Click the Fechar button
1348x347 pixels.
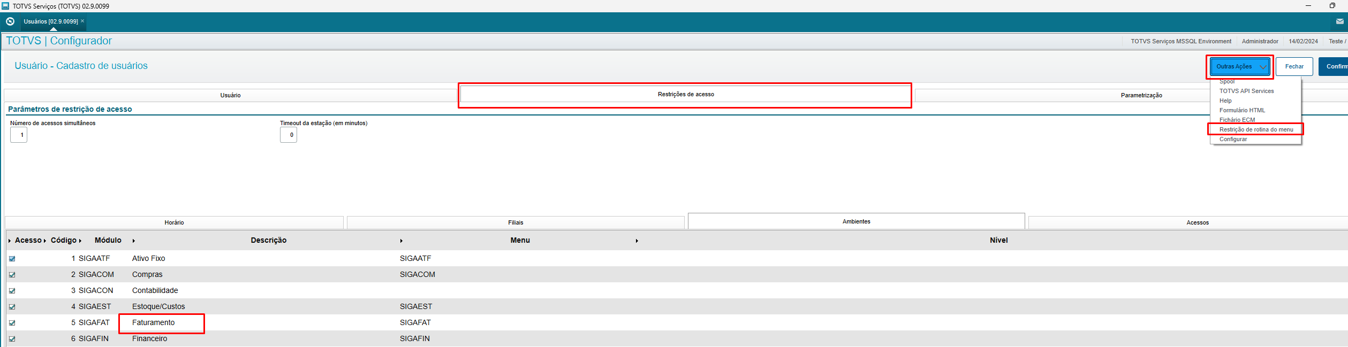[x=1294, y=66]
